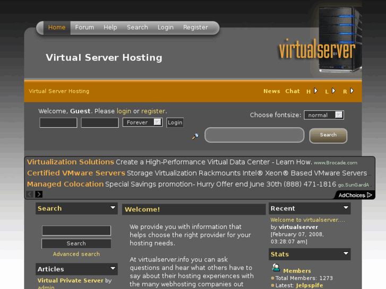Focus the password input field
Image resolution: width=386 pixels, height=289 pixels.
100,122
